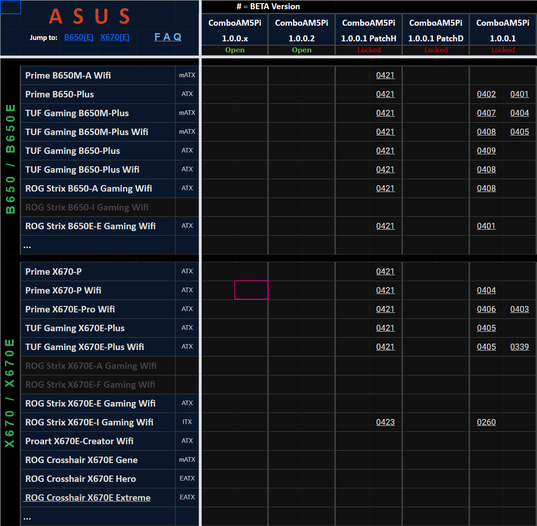This screenshot has height=526, width=537.
Task: Open BIOS 0404 for Prime X670-P Wifi
Action: coord(486,290)
